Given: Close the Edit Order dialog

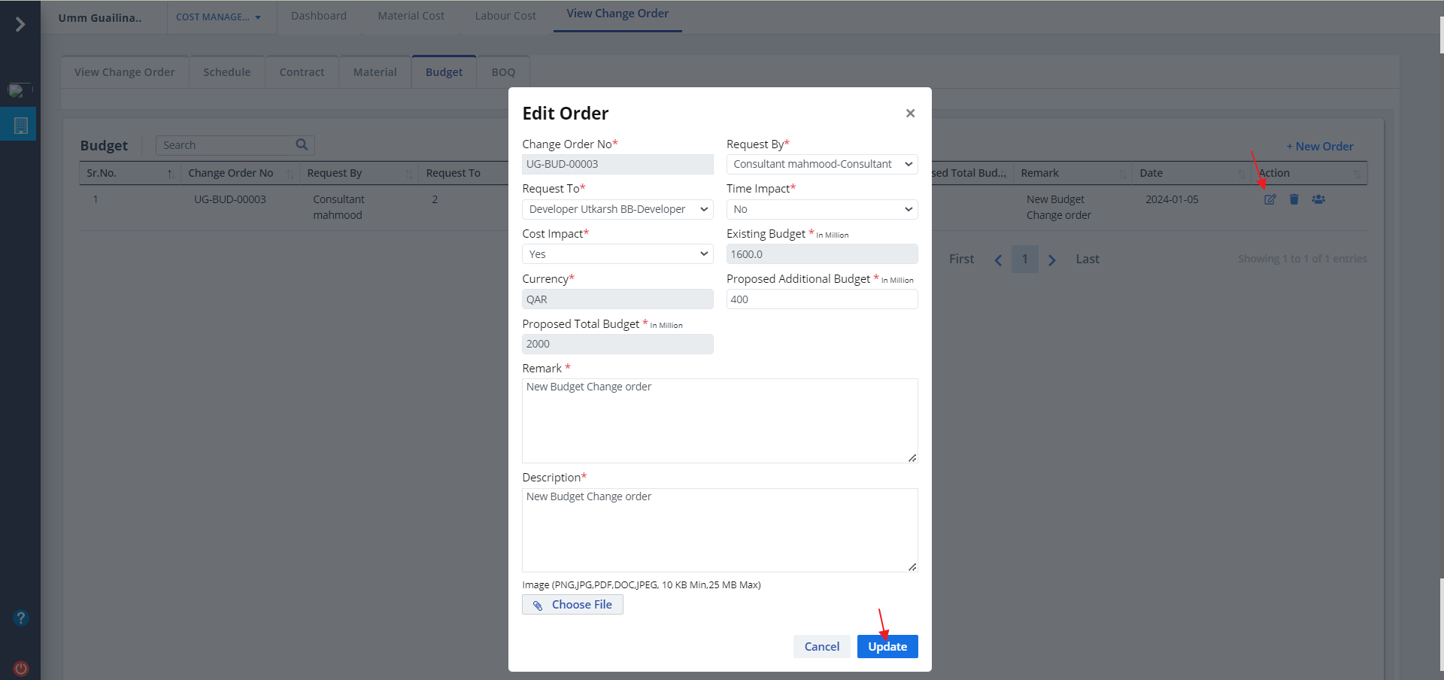Looking at the screenshot, I should point(910,114).
